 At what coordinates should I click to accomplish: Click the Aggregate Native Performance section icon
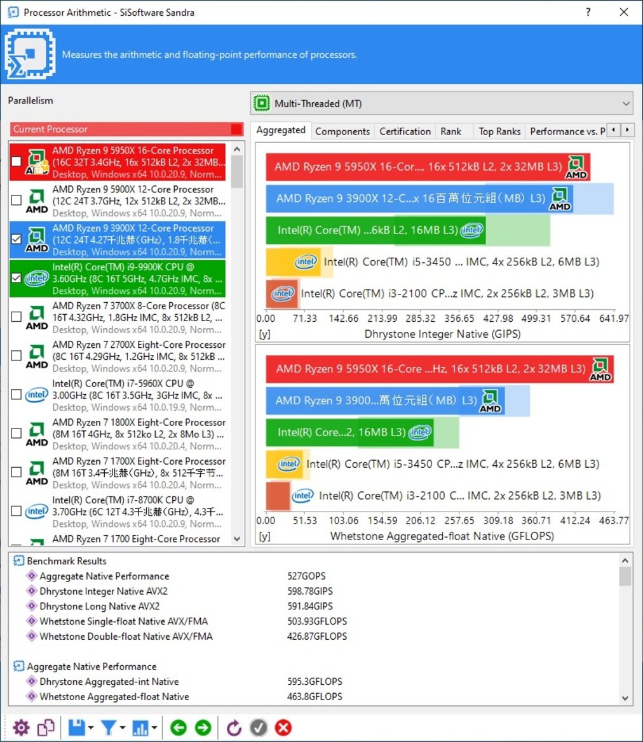[18, 666]
